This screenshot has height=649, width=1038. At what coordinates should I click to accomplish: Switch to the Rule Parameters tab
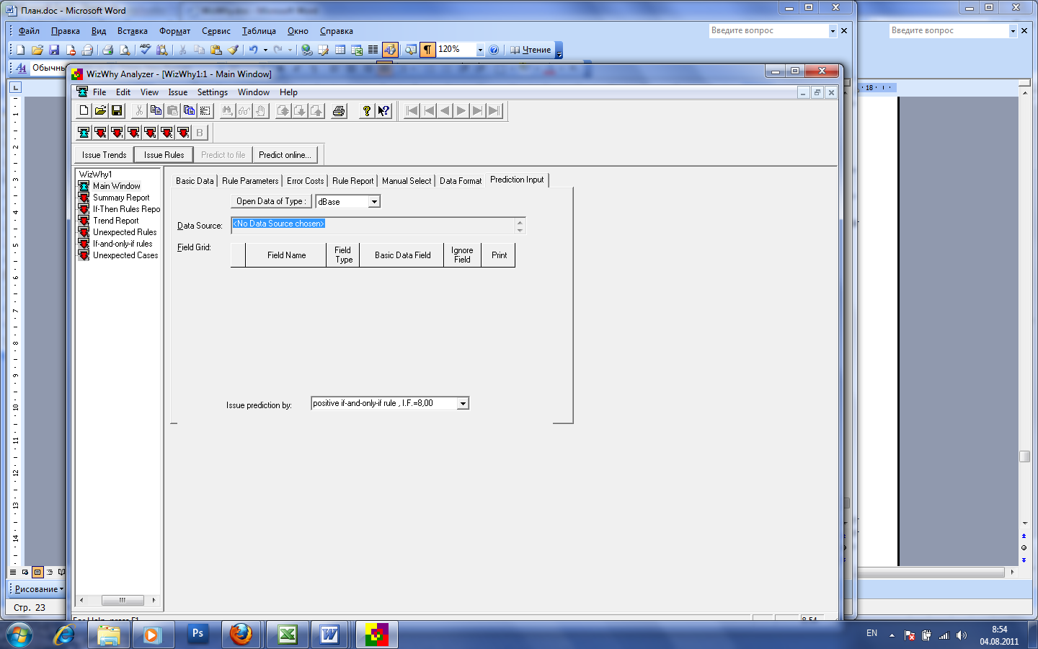click(x=250, y=181)
